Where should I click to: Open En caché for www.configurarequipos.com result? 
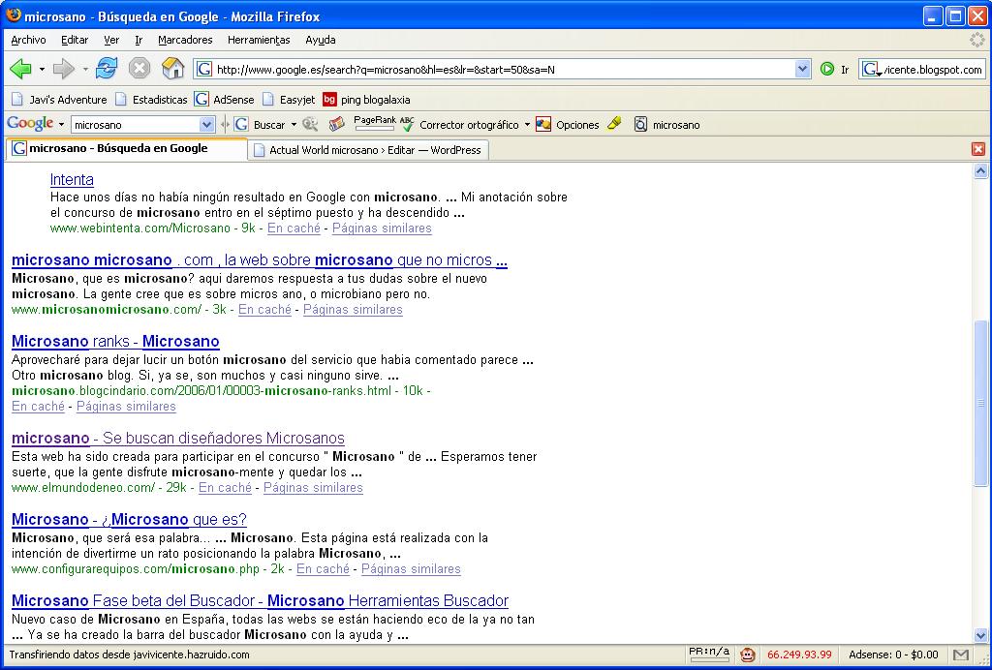point(324,569)
